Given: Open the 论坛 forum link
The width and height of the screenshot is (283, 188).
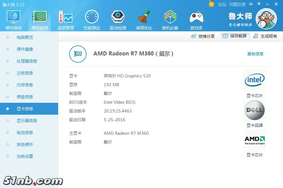Looking at the screenshot, I should (222, 4).
